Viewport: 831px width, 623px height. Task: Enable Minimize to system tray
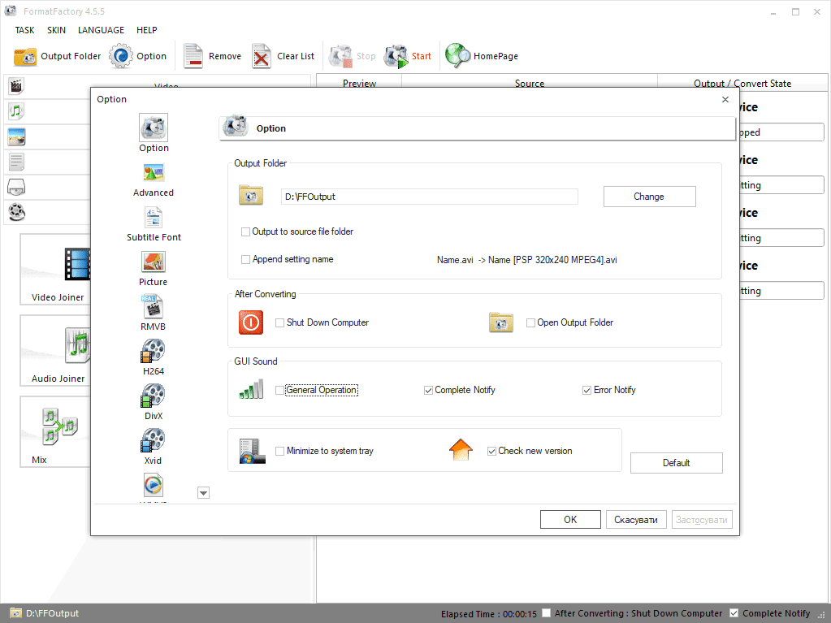279,452
